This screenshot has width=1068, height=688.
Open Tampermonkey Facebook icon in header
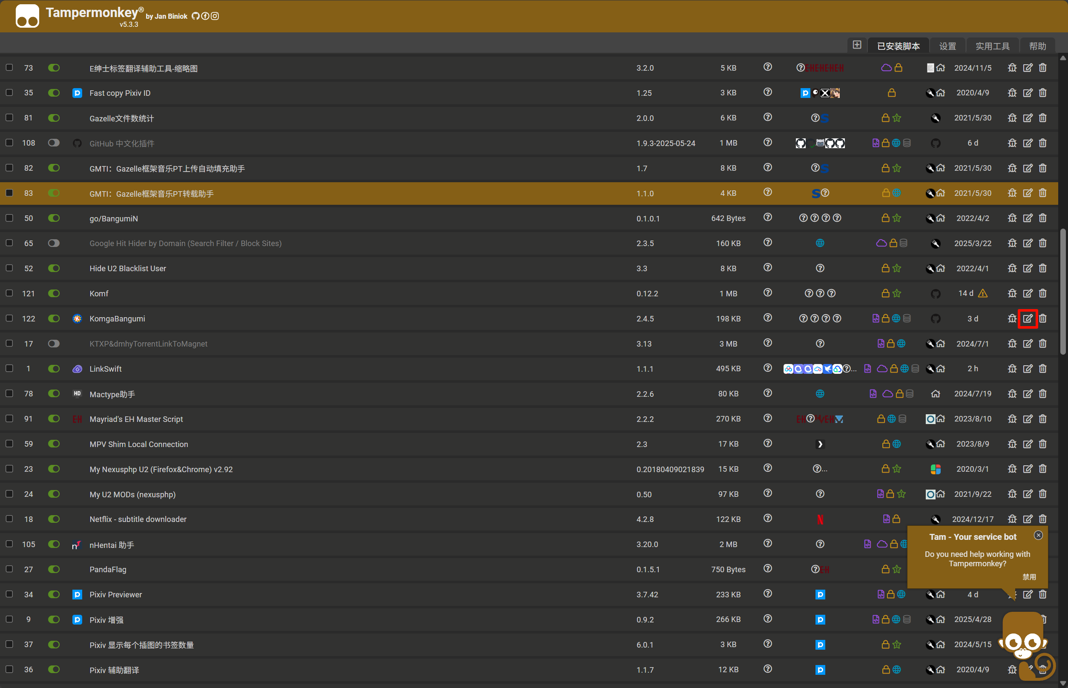point(205,16)
